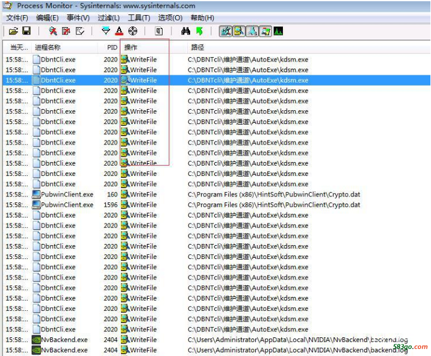Screen dimensions: 431x356
Task: Toggle Show File System Activity button
Action: click(239, 31)
